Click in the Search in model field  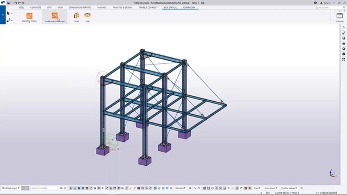pos(44,188)
